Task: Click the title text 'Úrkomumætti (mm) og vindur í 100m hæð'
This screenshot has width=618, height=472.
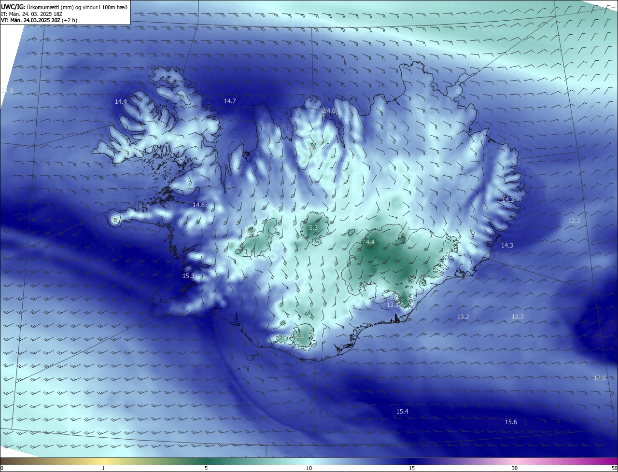Action: pos(77,6)
